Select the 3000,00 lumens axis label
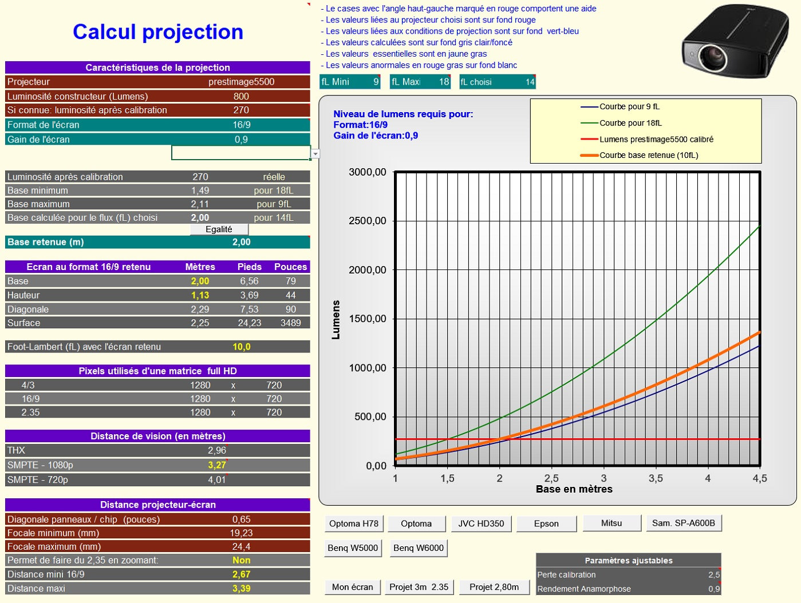This screenshot has width=801, height=603. click(x=368, y=172)
